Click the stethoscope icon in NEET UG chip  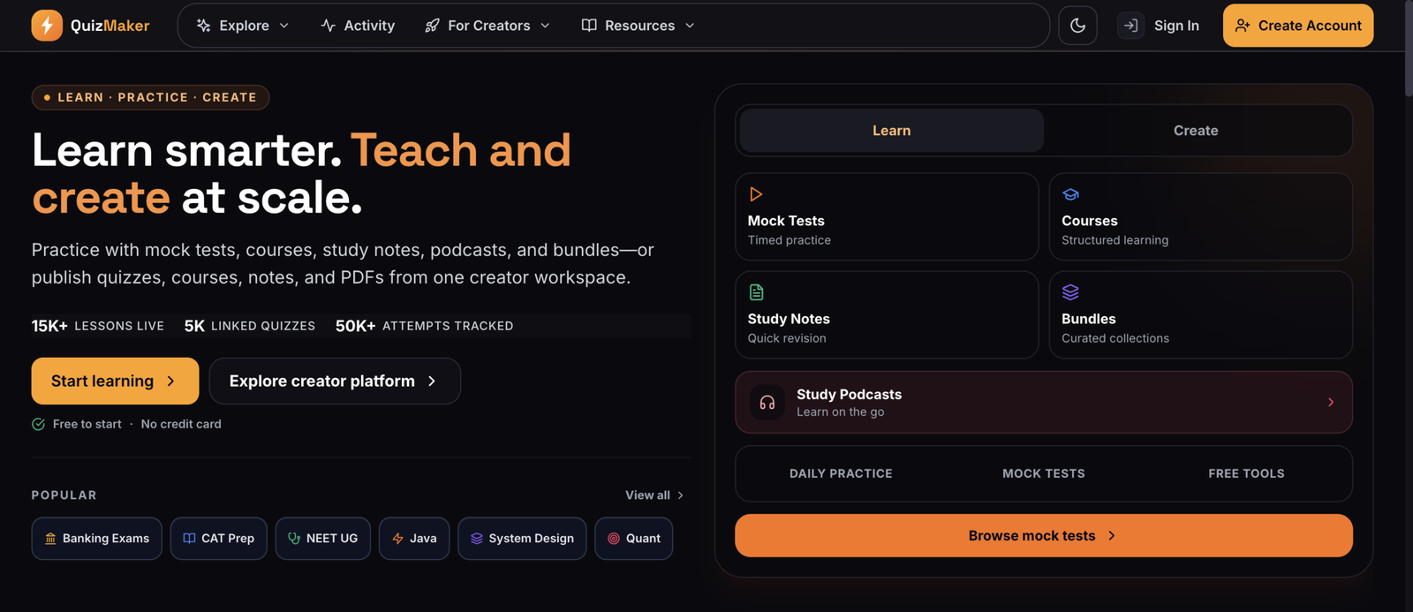pyautogui.click(x=294, y=538)
